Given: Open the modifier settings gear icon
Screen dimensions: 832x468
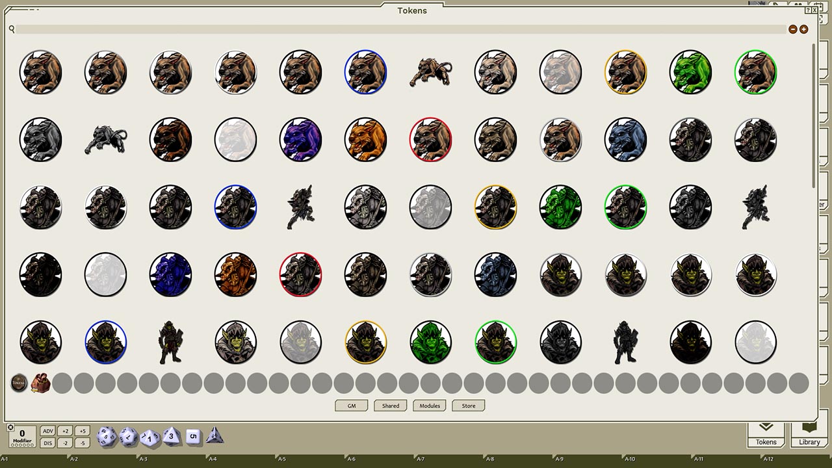Looking at the screenshot, I should pyautogui.click(x=10, y=428).
